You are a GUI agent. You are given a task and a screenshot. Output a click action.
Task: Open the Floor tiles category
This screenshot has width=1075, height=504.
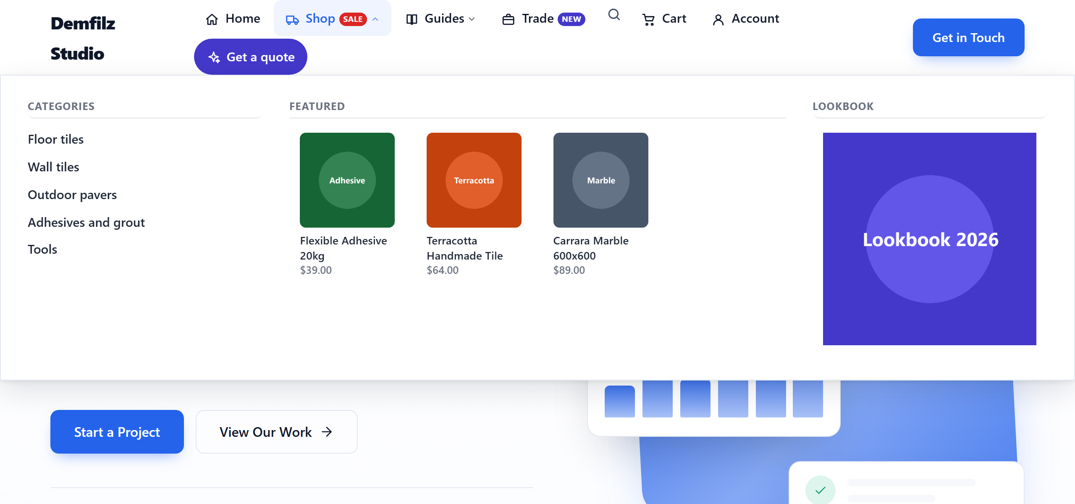coord(56,139)
